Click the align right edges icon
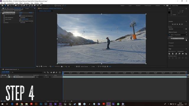The image size is (189, 106). click(x=176, y=54)
